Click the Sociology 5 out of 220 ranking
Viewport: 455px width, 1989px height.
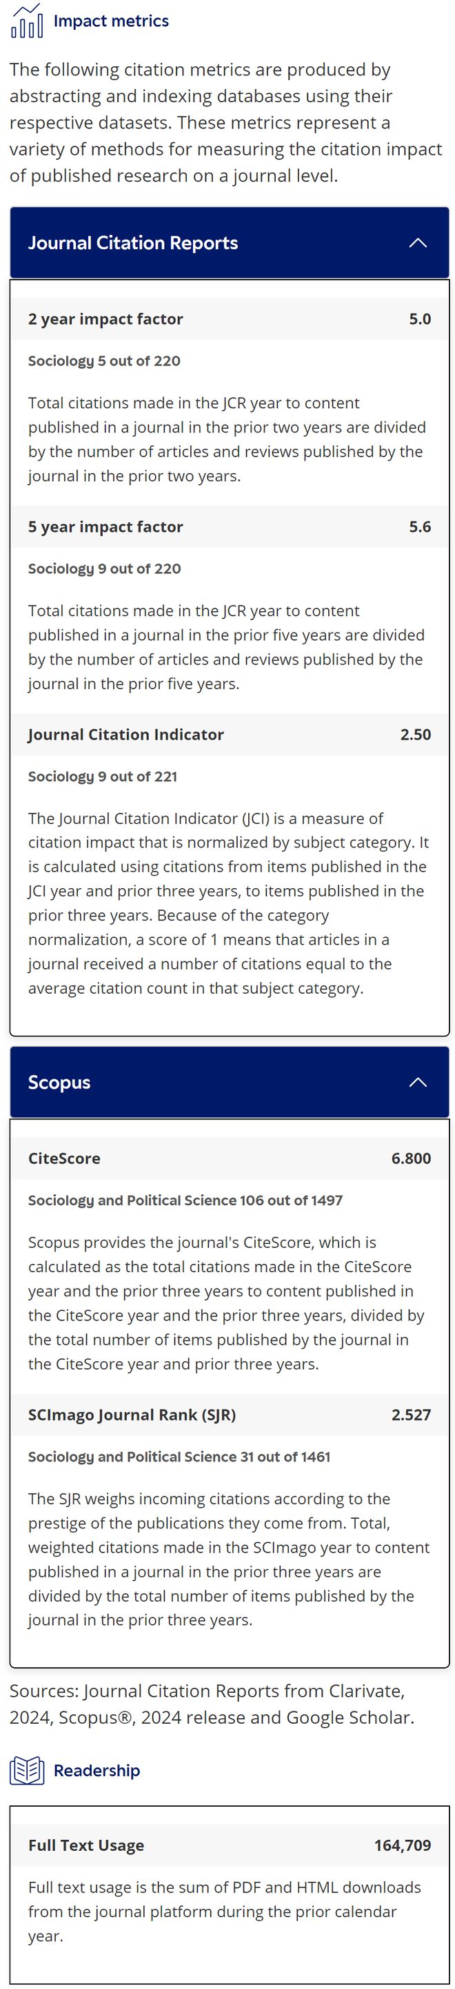pyautogui.click(x=104, y=361)
